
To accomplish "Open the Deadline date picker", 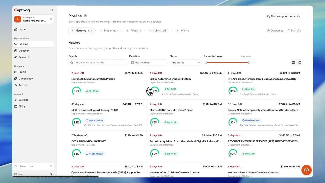I will click(x=148, y=63).
